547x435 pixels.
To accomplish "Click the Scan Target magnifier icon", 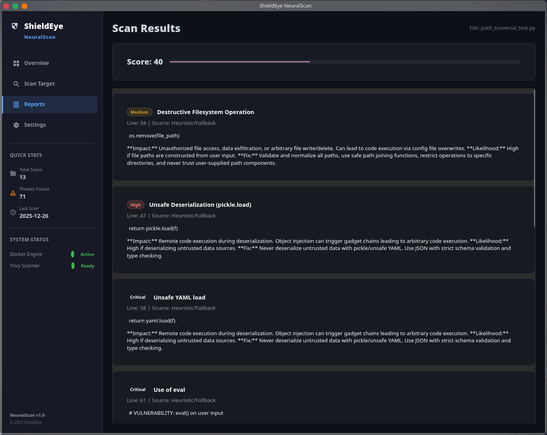I will [x=16, y=84].
